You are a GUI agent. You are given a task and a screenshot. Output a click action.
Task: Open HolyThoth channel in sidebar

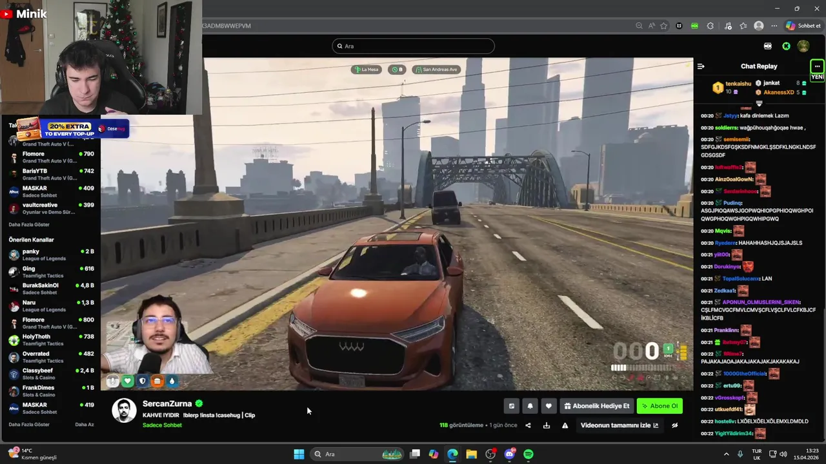pos(50,340)
